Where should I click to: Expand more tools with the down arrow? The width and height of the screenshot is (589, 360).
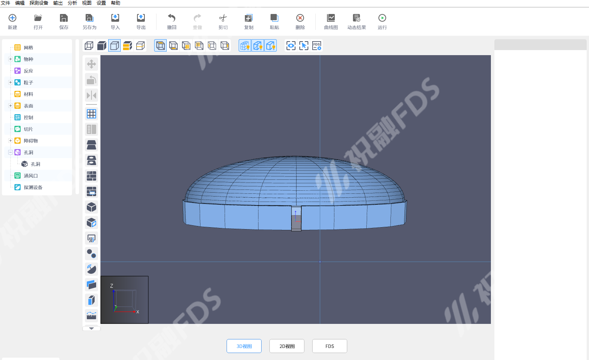[x=91, y=329]
